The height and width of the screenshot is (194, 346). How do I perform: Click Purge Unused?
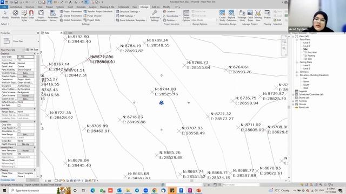[92, 16]
